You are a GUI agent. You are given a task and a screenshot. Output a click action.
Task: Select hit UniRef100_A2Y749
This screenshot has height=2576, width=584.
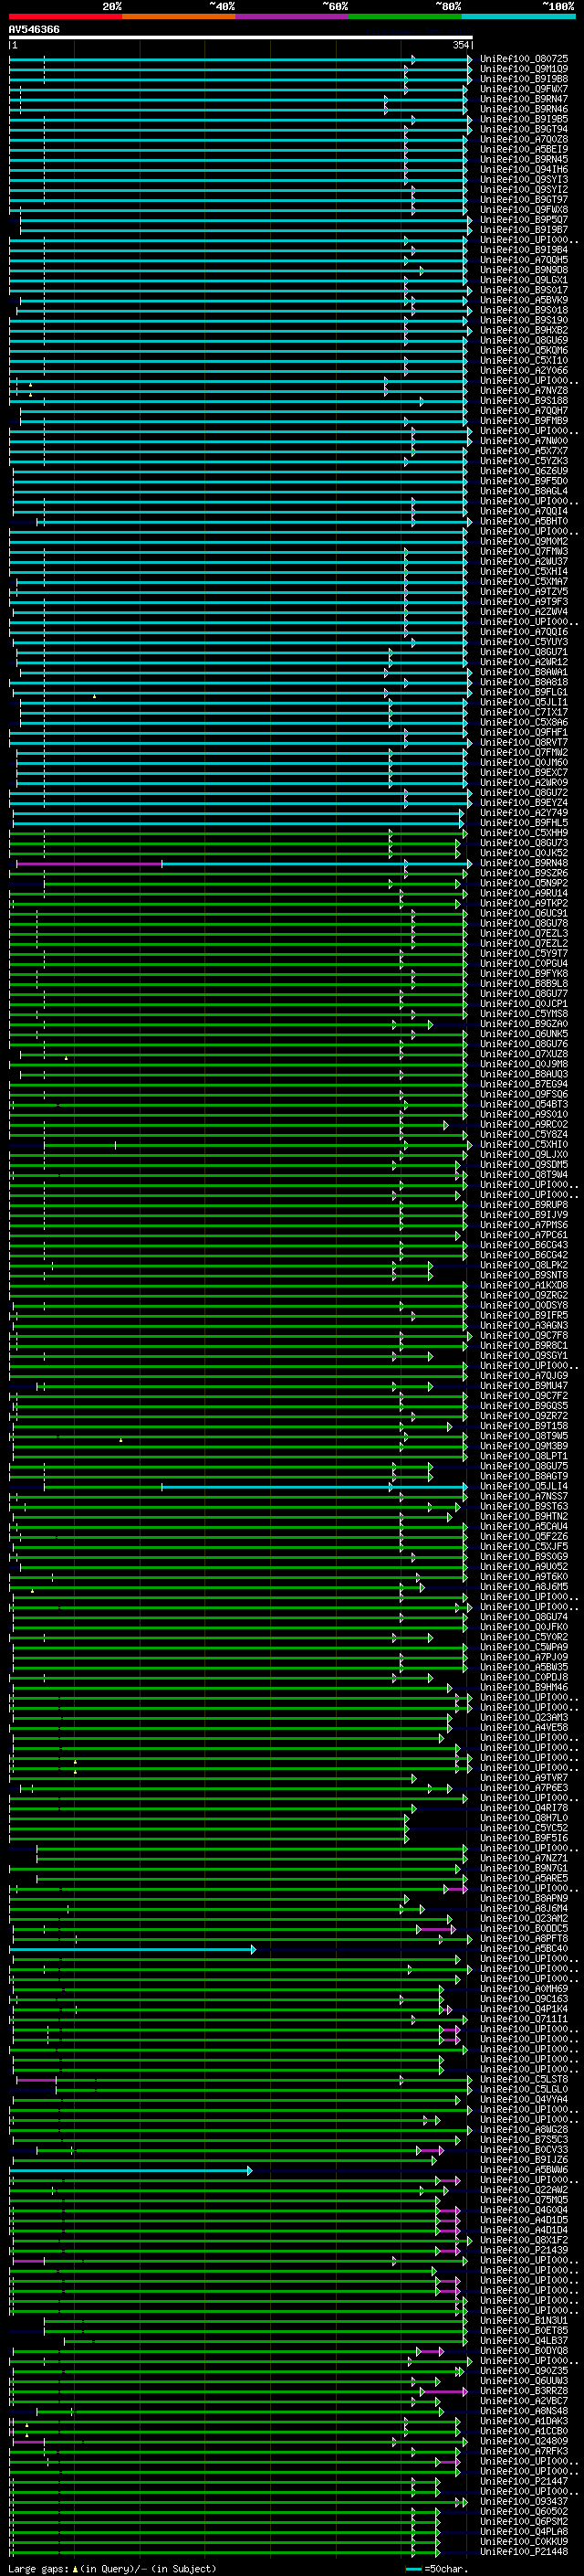point(524,813)
